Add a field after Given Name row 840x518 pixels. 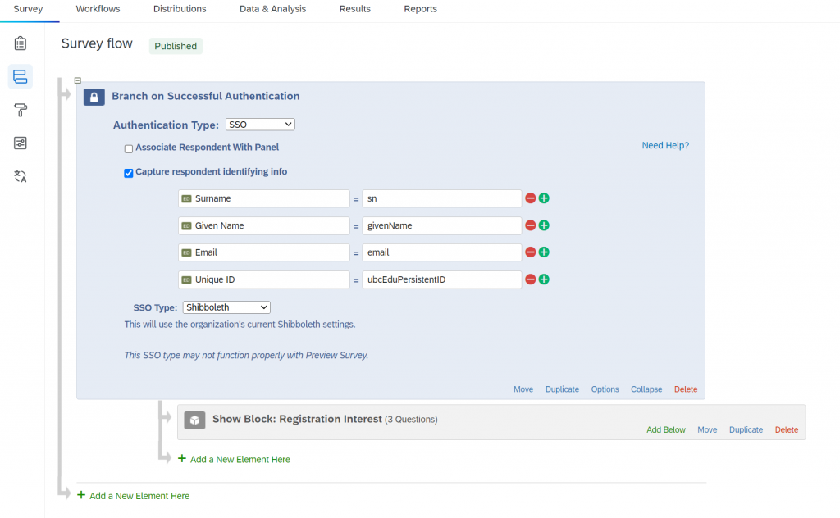544,225
